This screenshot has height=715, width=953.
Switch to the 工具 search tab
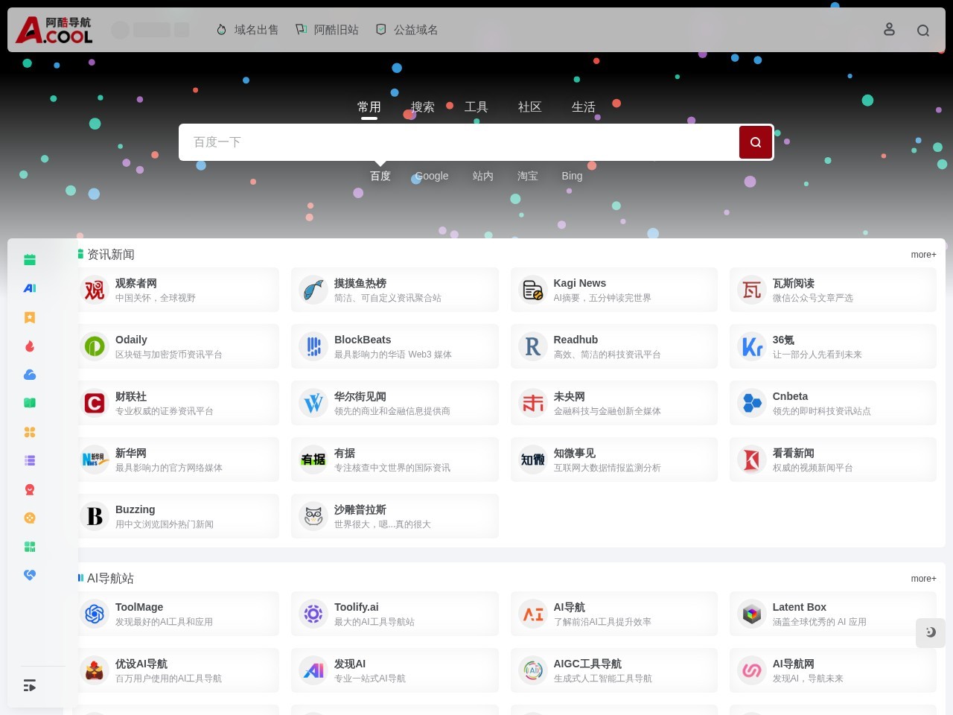[x=476, y=107]
